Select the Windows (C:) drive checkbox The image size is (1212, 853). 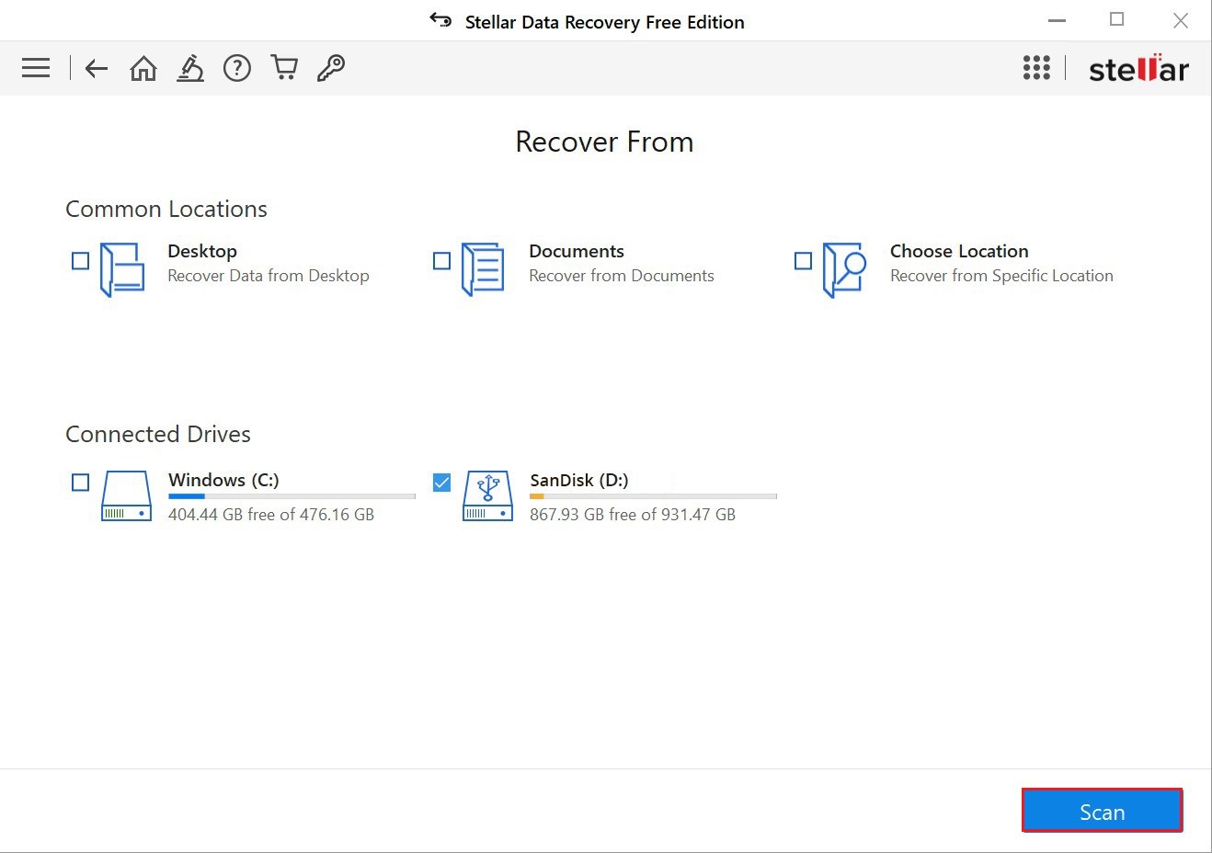pos(81,483)
